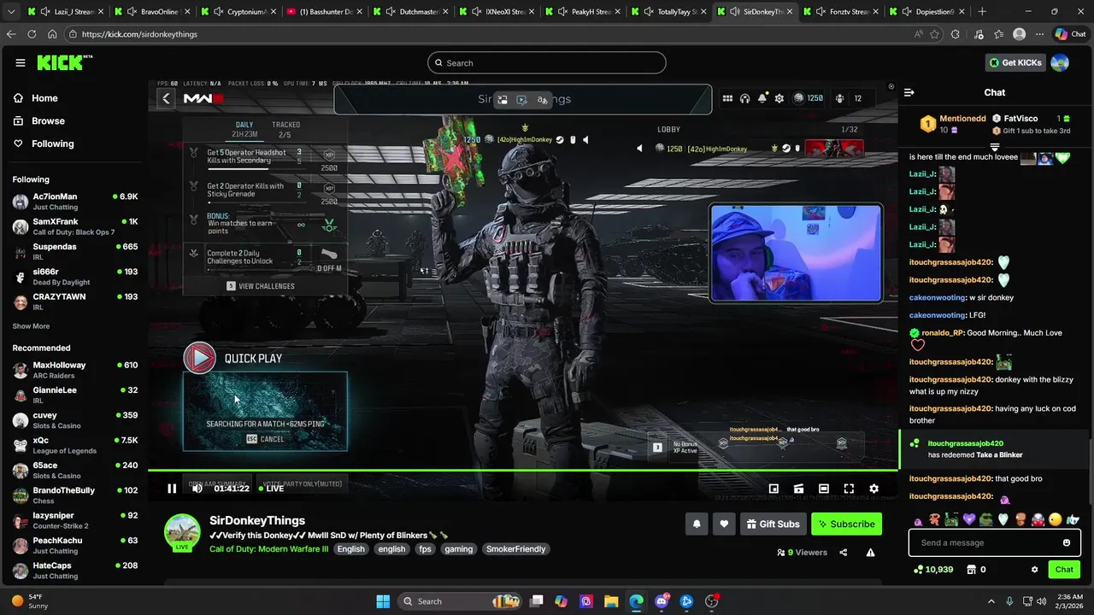The image size is (1094, 615).
Task: Enter fullscreen video mode
Action: click(x=849, y=489)
